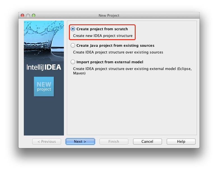
Task: Click the water splash banner image
Action: coord(44,40)
